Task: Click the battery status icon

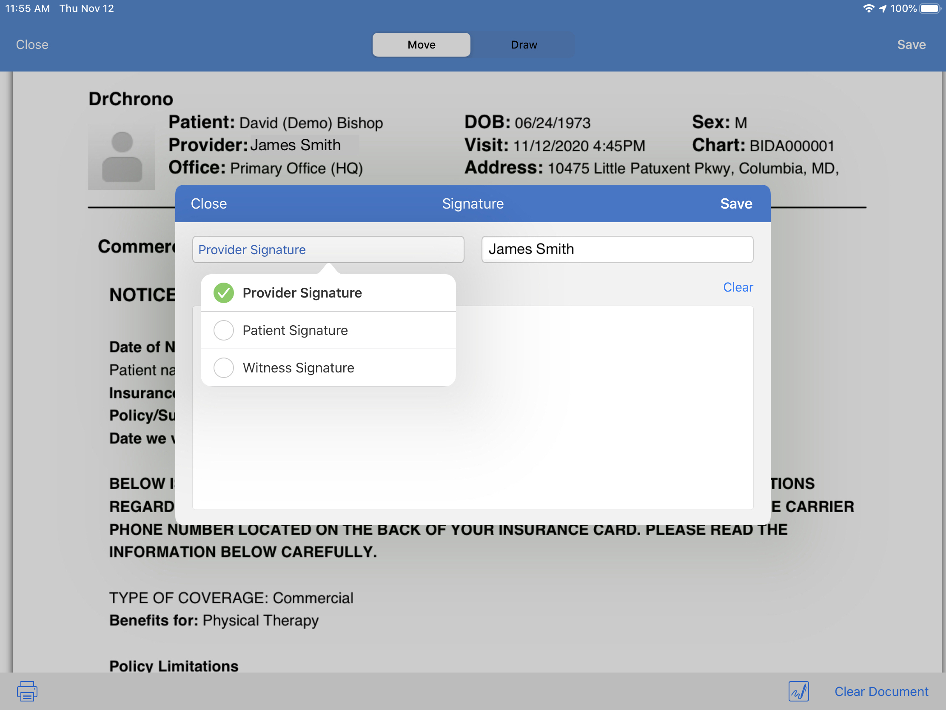Action: point(930,8)
